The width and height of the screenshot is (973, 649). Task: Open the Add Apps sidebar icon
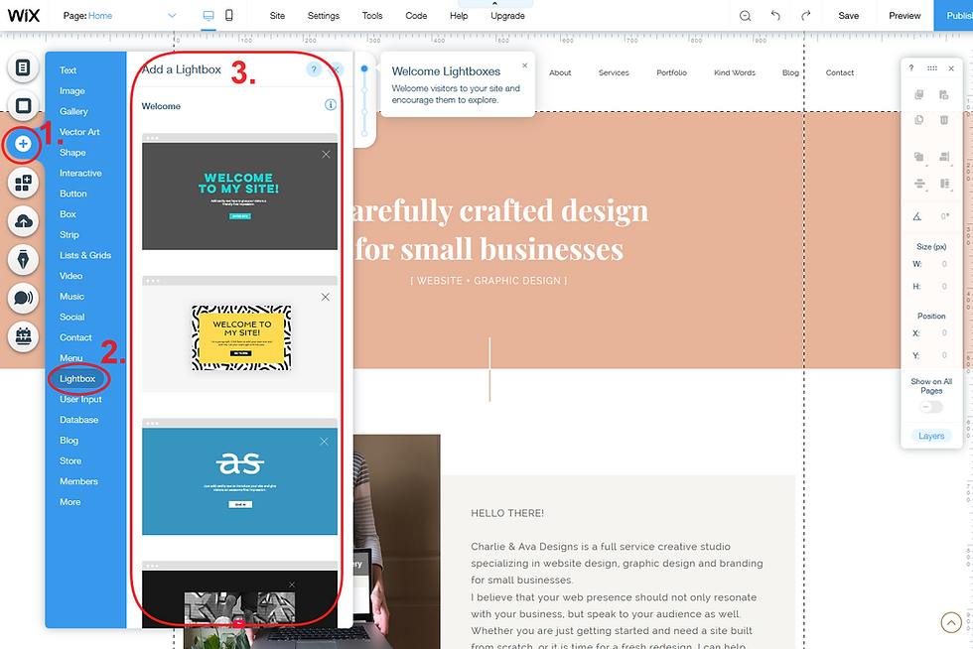pyautogui.click(x=23, y=183)
